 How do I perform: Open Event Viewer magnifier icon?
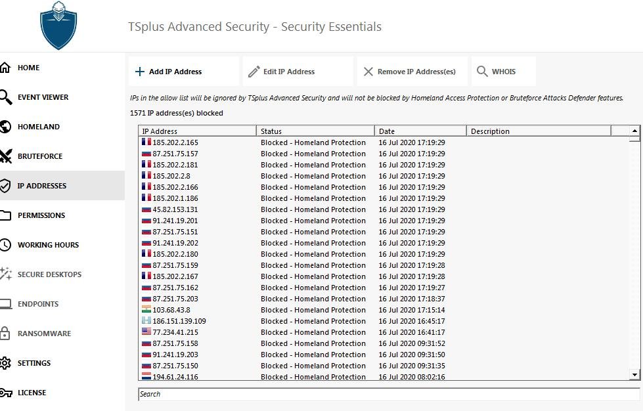5,97
